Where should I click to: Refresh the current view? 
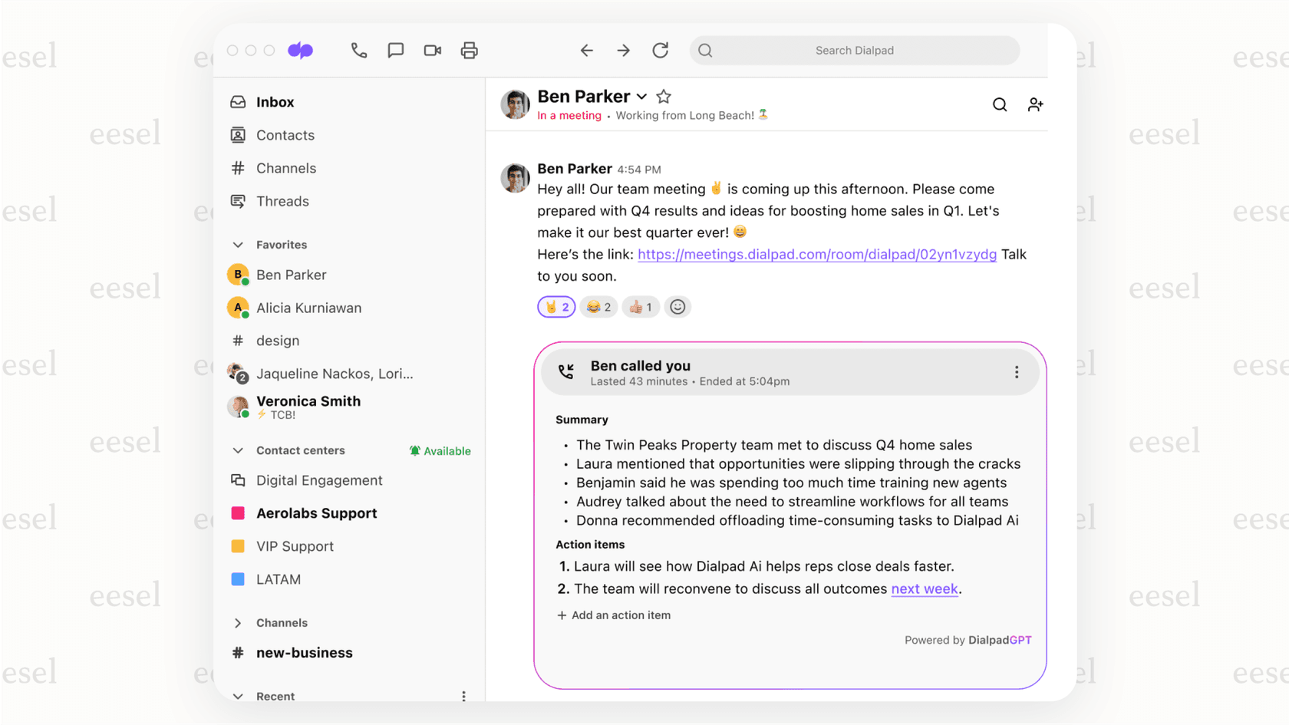pyautogui.click(x=661, y=50)
